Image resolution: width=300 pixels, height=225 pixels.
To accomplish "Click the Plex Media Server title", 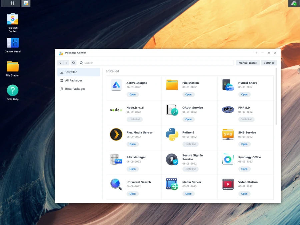I will 139,133.
